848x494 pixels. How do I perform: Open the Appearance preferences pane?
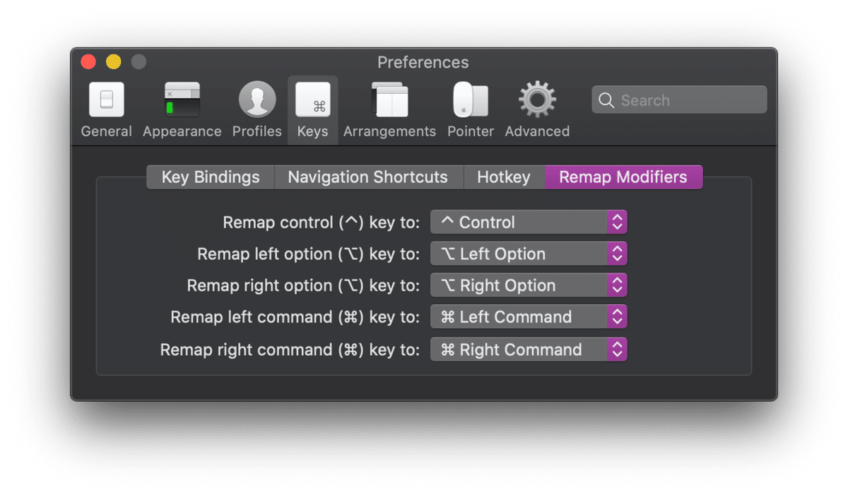pyautogui.click(x=182, y=109)
